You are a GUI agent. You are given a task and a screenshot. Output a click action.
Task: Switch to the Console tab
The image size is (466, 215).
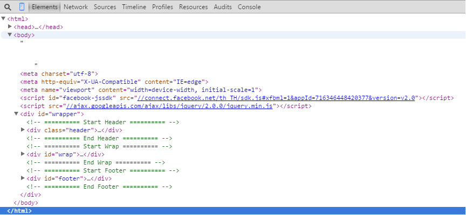[x=249, y=7]
